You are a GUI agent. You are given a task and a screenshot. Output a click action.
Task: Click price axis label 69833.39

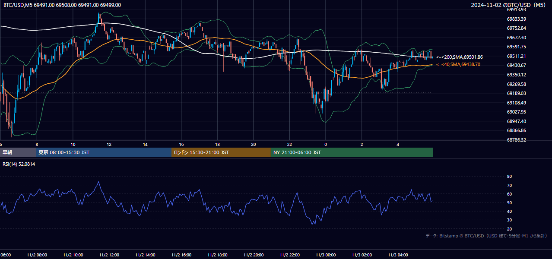[x=516, y=19]
